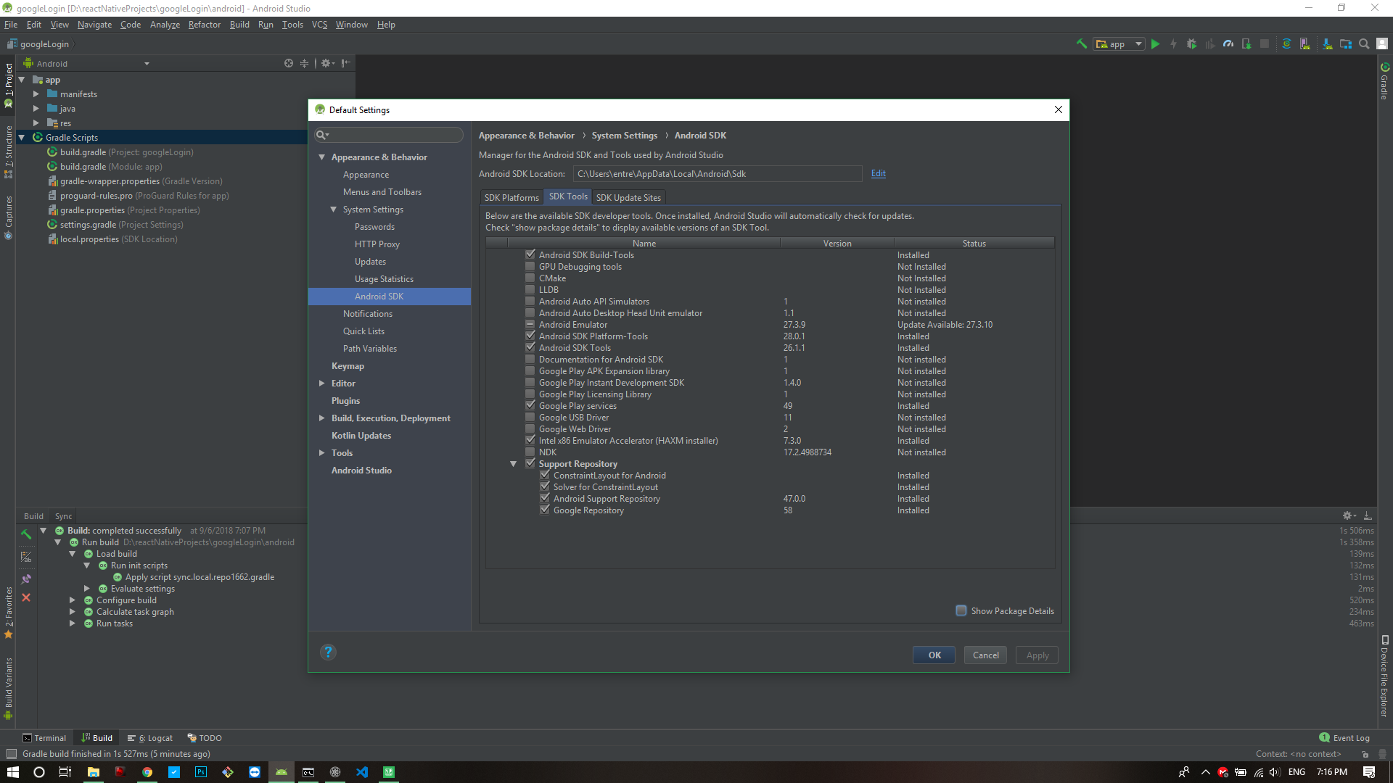Collapse Appearance & Behavior settings section
The height and width of the screenshot is (783, 1393).
click(x=321, y=157)
